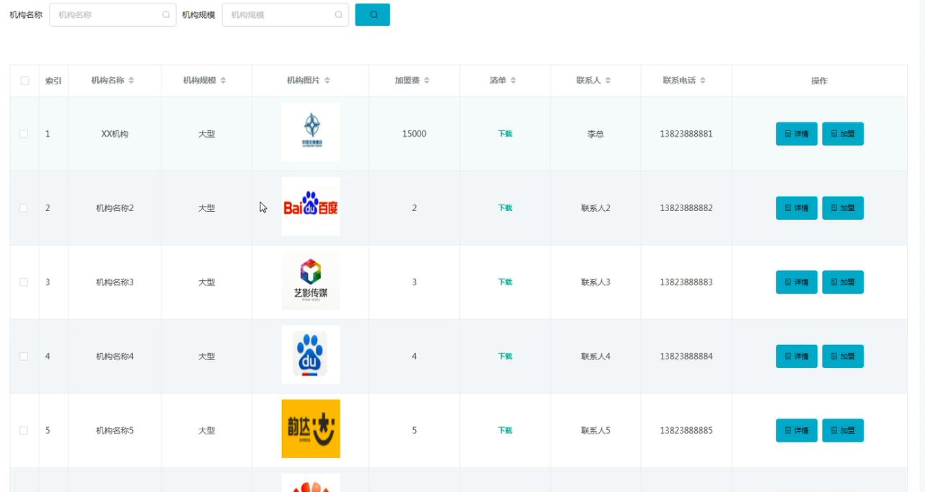The width and height of the screenshot is (925, 492).
Task: Open 详情 for 机构名称2
Action: [x=797, y=208]
